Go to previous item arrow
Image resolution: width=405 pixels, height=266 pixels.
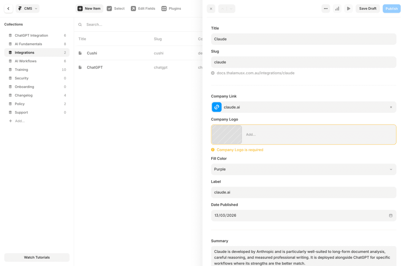pyautogui.click(x=223, y=9)
